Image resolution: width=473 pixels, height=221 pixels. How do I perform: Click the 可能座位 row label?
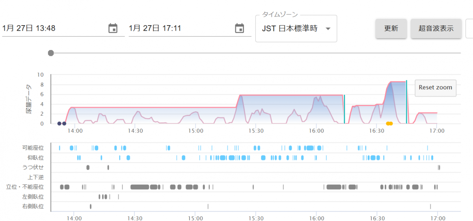[33, 148]
